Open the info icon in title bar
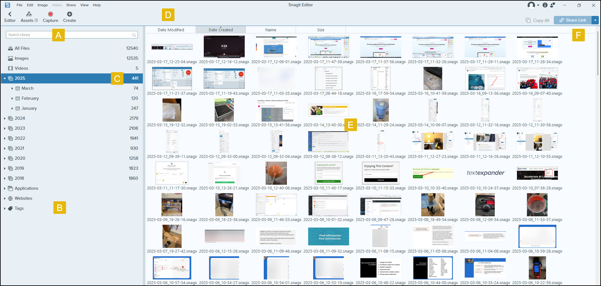Viewport: 601px width, 286px height. click(x=545, y=5)
